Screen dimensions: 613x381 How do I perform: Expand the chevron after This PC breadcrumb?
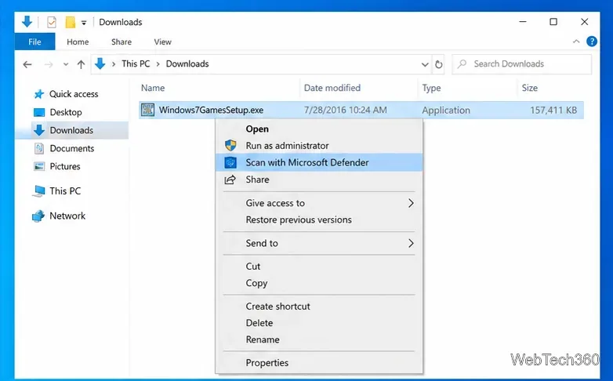point(158,64)
